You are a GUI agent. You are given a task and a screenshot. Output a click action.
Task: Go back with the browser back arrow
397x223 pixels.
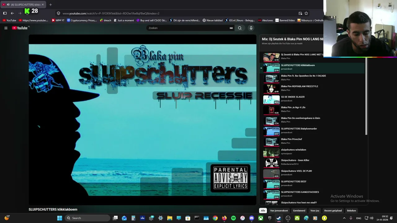pyautogui.click(x=12, y=13)
